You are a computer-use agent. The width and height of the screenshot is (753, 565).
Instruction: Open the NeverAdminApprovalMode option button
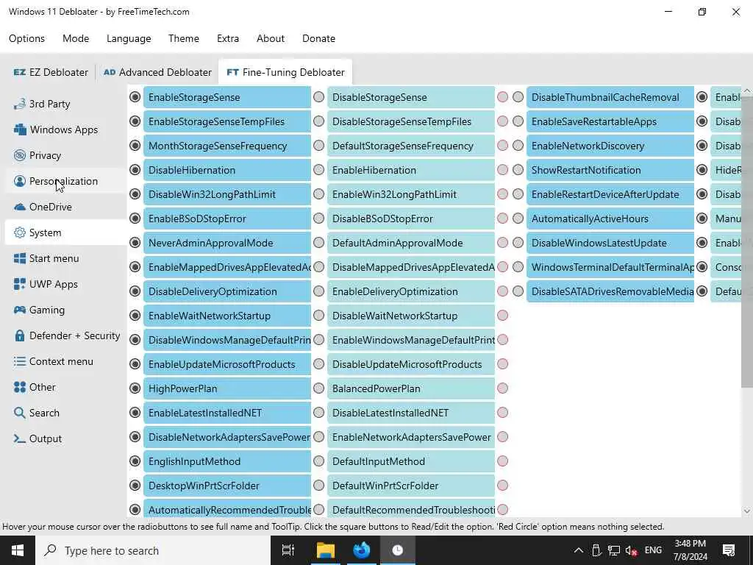point(227,243)
